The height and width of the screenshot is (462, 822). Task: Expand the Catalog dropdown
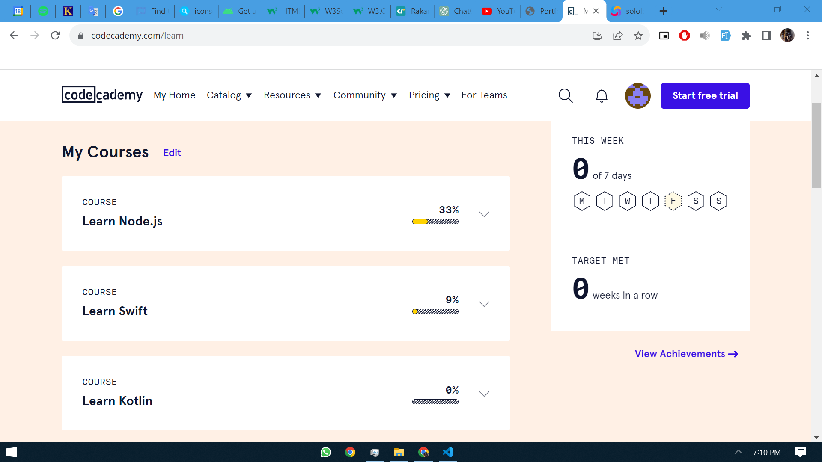click(229, 95)
